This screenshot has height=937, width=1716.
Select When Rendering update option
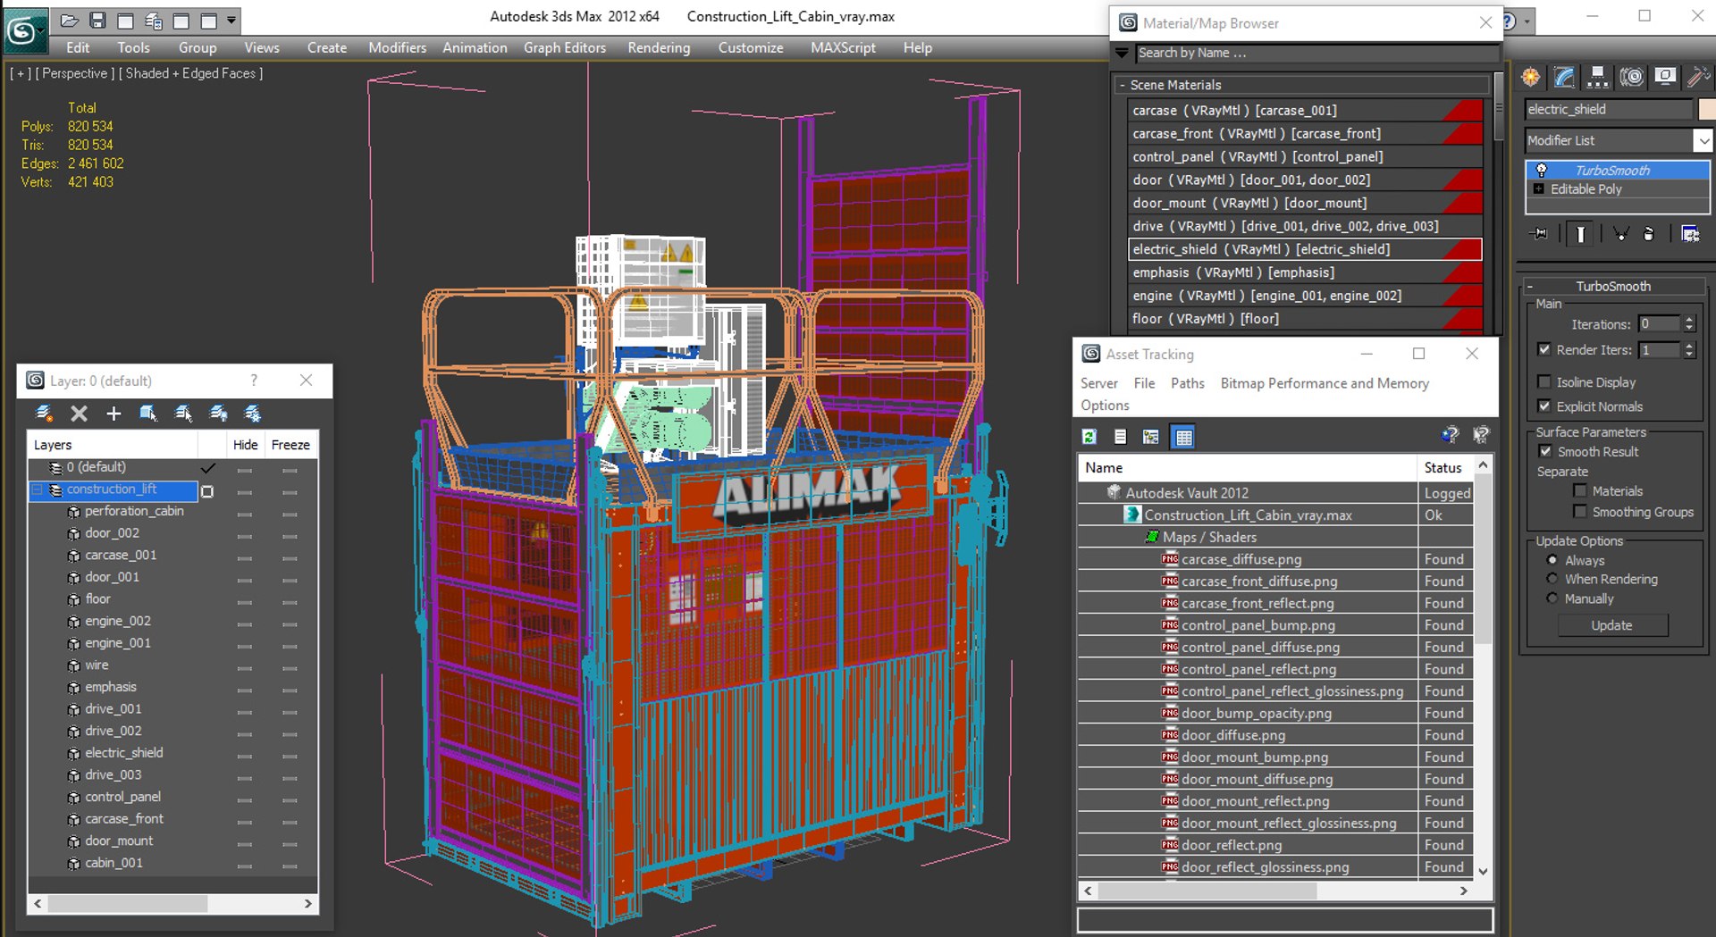[x=1552, y=579]
